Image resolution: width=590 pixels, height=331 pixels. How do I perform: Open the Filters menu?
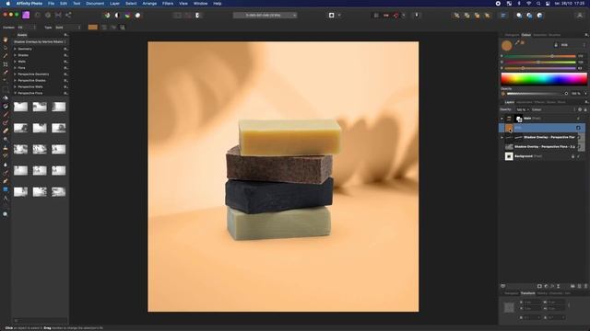(168, 4)
